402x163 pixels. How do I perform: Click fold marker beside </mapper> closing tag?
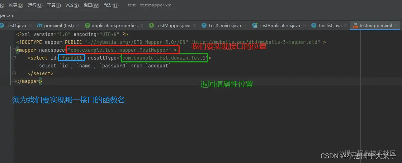pyautogui.click(x=14, y=82)
